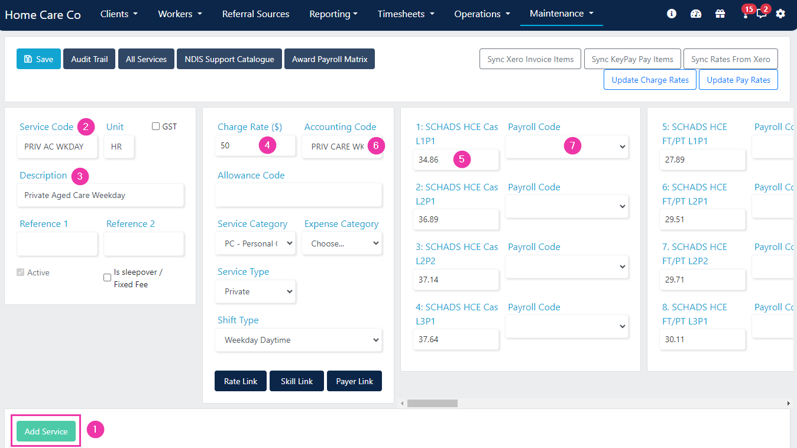Click the Payer Link button
This screenshot has height=448, width=797.
(354, 381)
